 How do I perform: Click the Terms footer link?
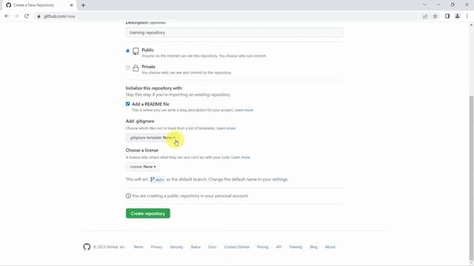tap(138, 247)
